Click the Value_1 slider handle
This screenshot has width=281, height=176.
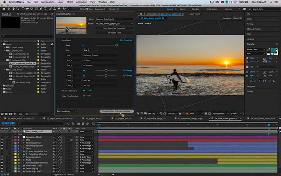coord(106,70)
